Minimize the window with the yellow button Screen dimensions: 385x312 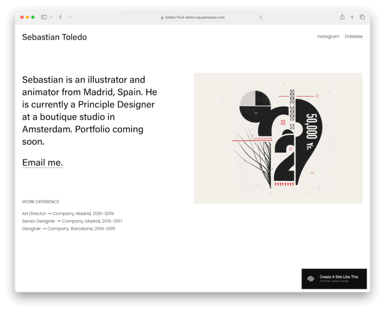[28, 17]
